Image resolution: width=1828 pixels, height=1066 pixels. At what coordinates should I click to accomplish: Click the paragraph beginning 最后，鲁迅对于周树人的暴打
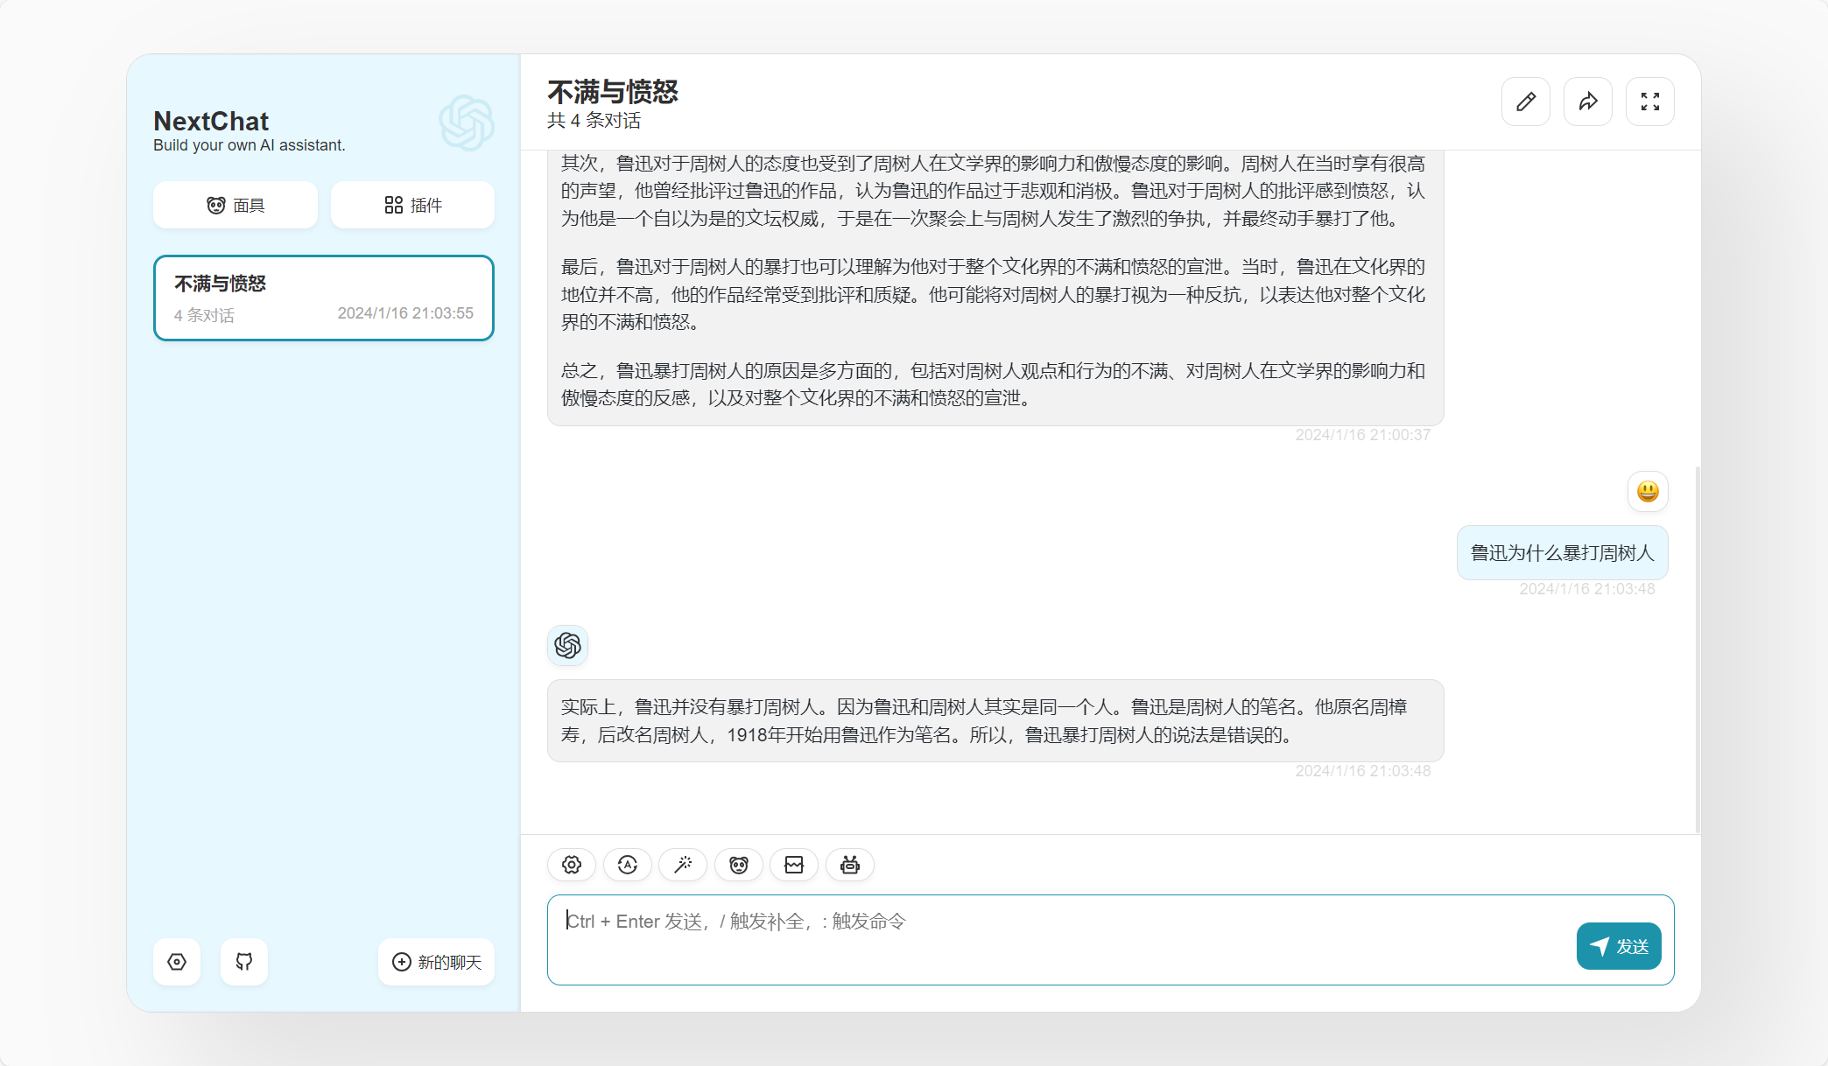[x=993, y=294]
